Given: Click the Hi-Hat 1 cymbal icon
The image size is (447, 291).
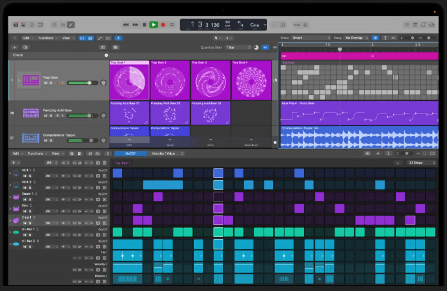Looking at the screenshot, I should click(16, 232).
